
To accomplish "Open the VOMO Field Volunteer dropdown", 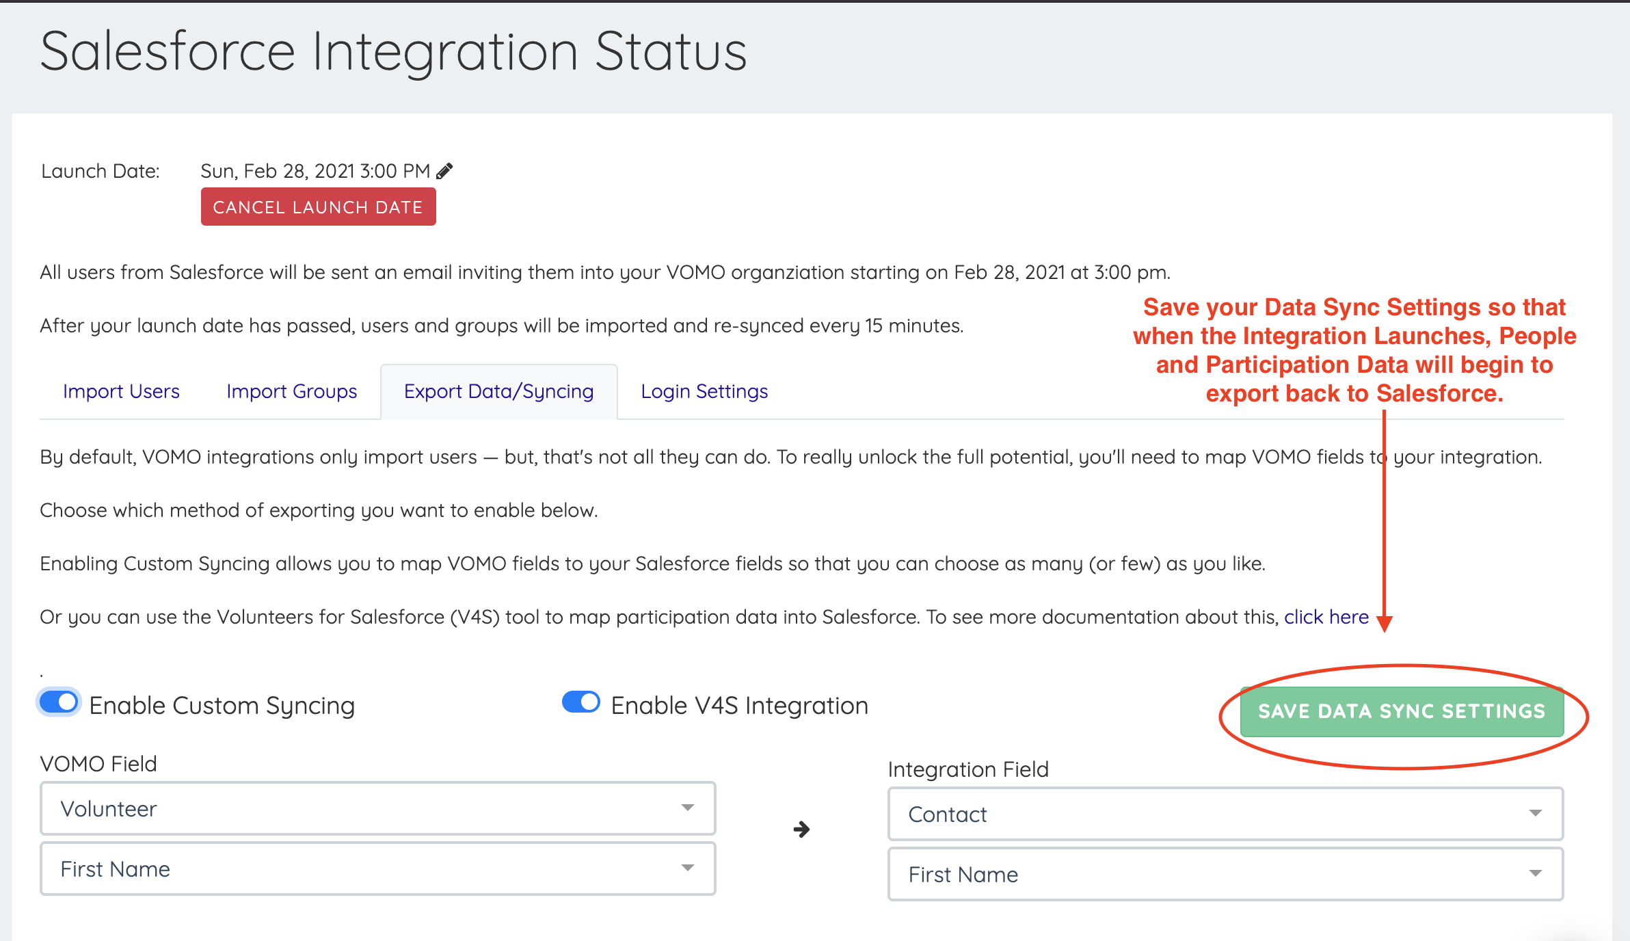I will click(x=377, y=808).
